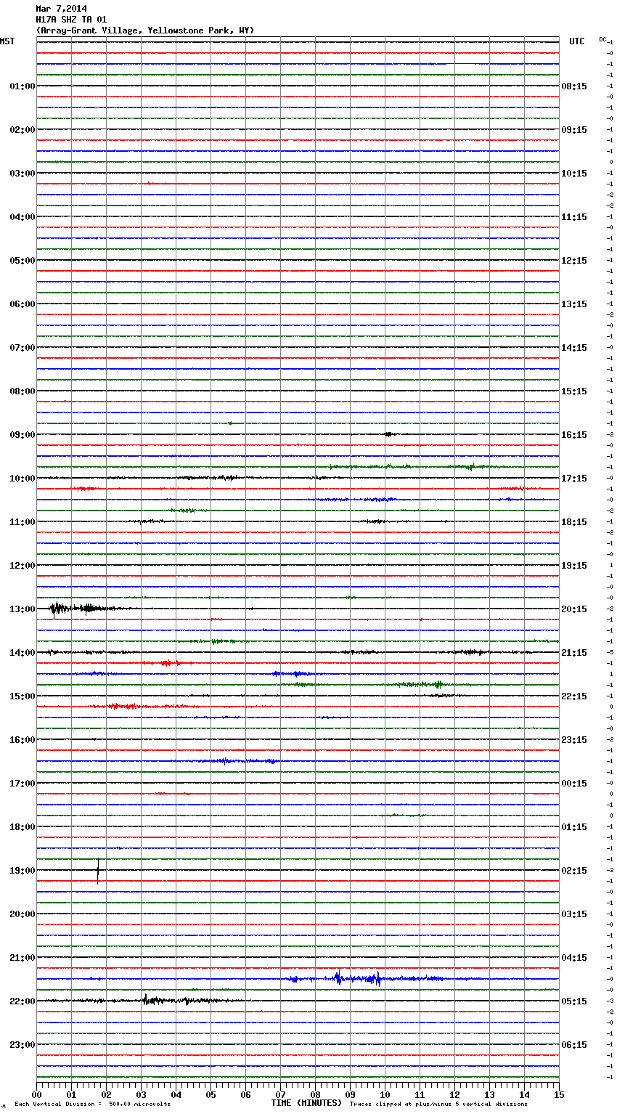Select the 'Mar 7,2014' date heading
Viewport: 617px width, 1114px height.
click(61, 9)
